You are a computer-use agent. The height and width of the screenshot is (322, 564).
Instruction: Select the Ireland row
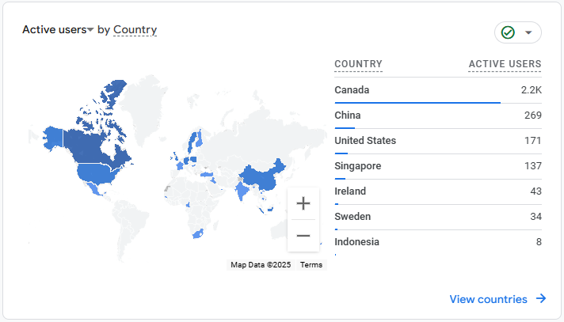click(x=437, y=191)
